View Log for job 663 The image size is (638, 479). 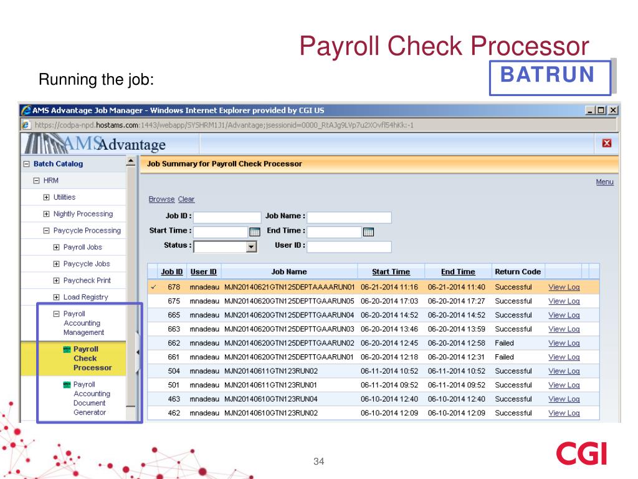tap(564, 329)
